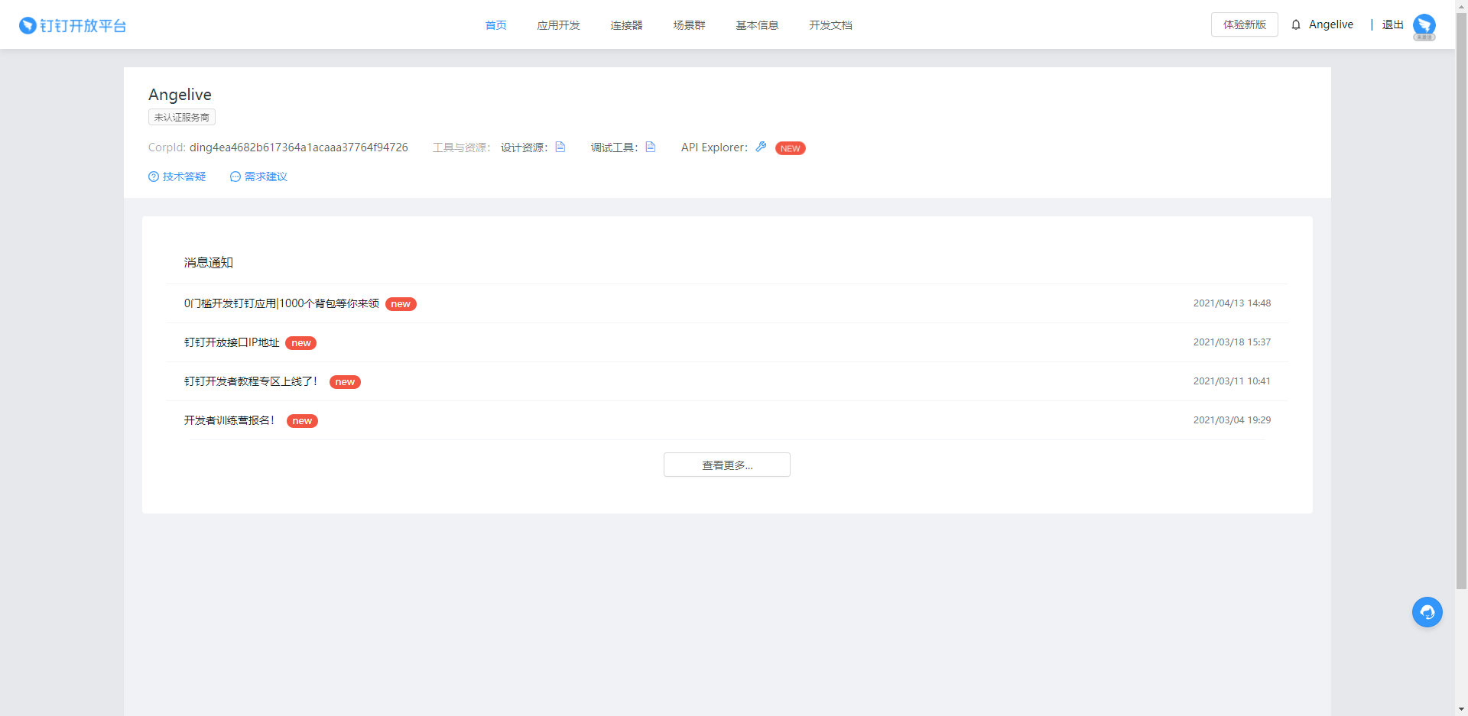Click the 体验新版 button

coord(1245,24)
